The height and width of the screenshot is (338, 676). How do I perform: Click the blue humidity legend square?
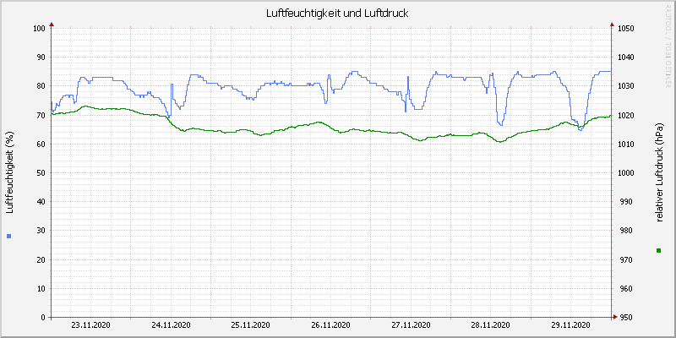[9, 236]
